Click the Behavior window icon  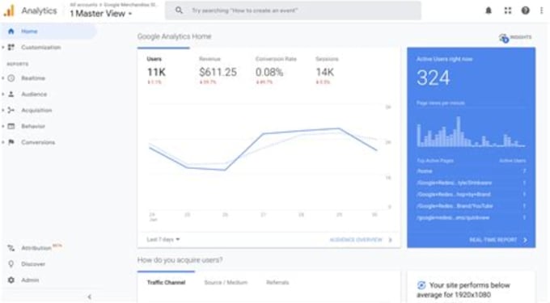[11, 126]
